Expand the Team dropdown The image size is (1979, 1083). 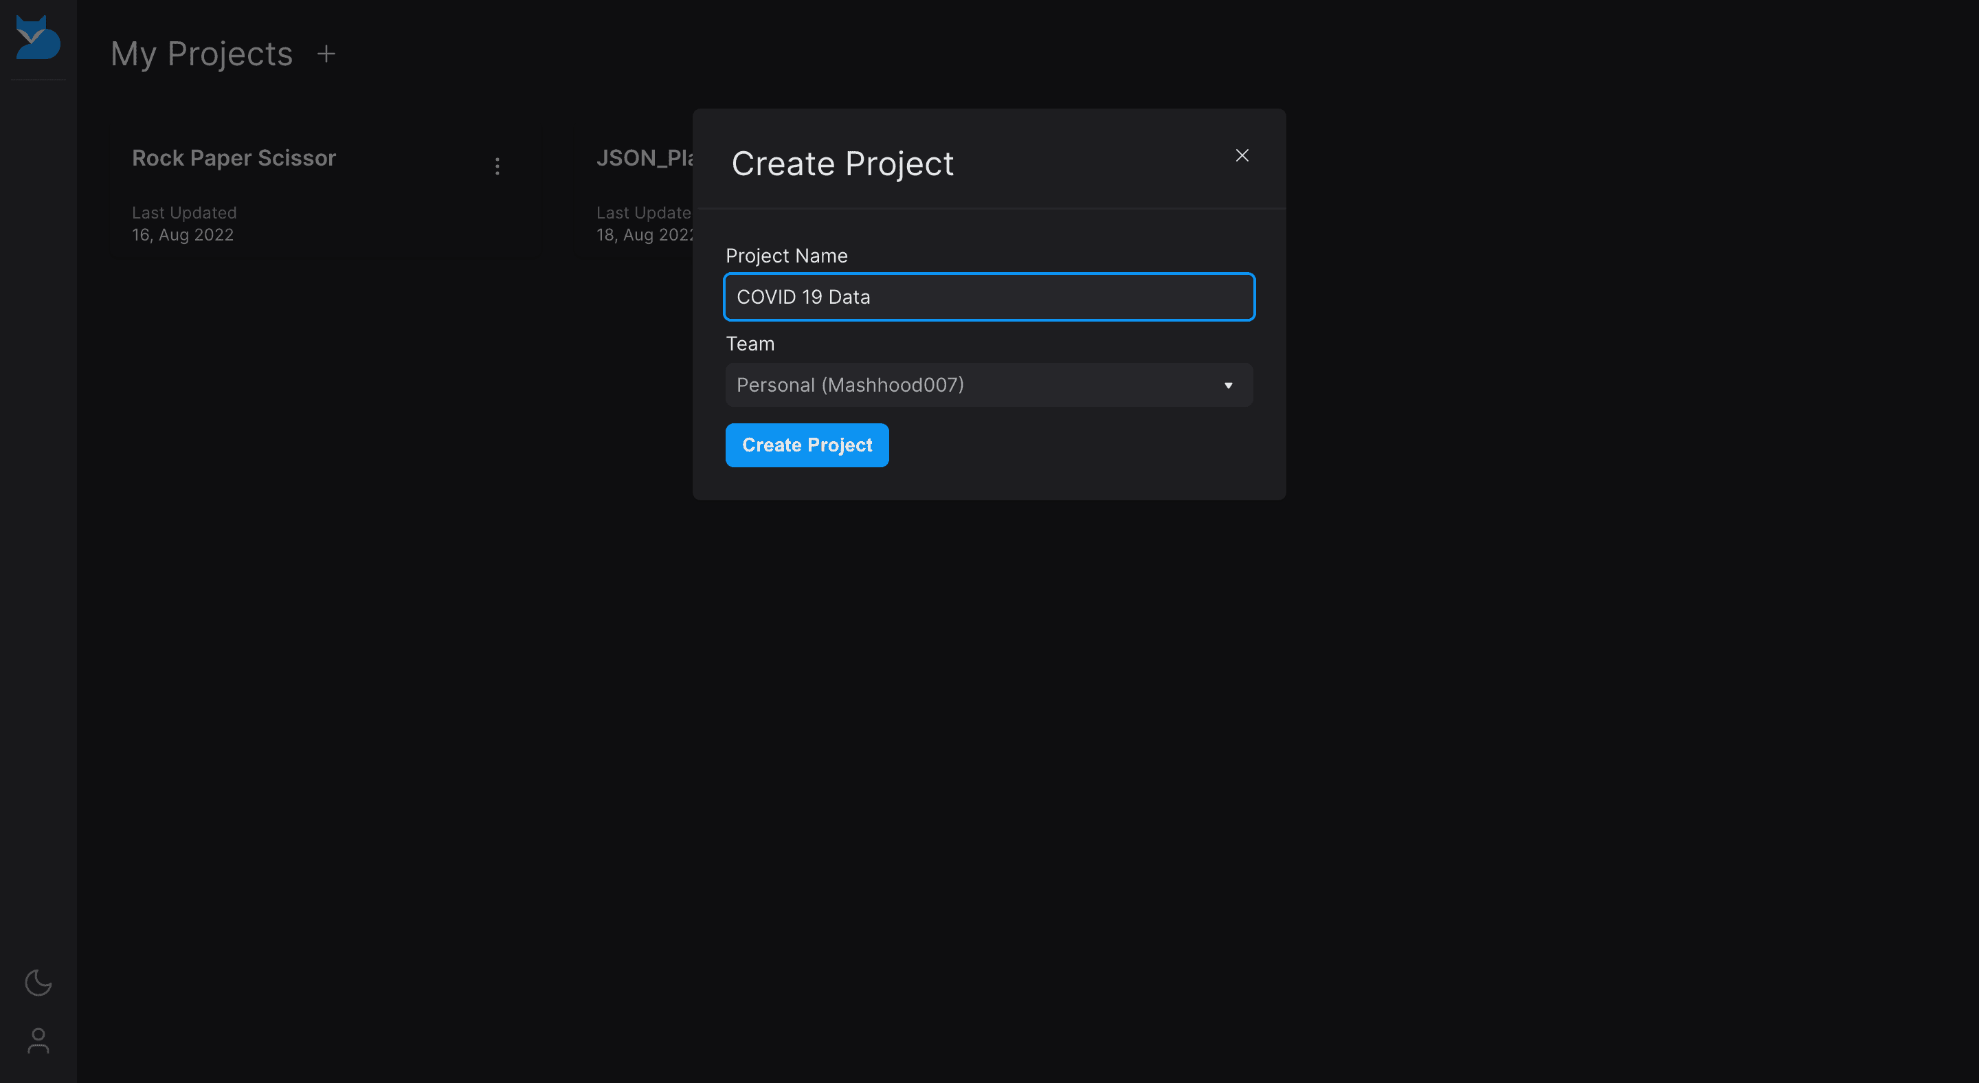click(989, 385)
